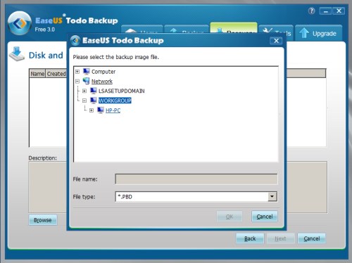Select WORKGROUP in the tree
The image size is (352, 263).
pyautogui.click(x=115, y=101)
